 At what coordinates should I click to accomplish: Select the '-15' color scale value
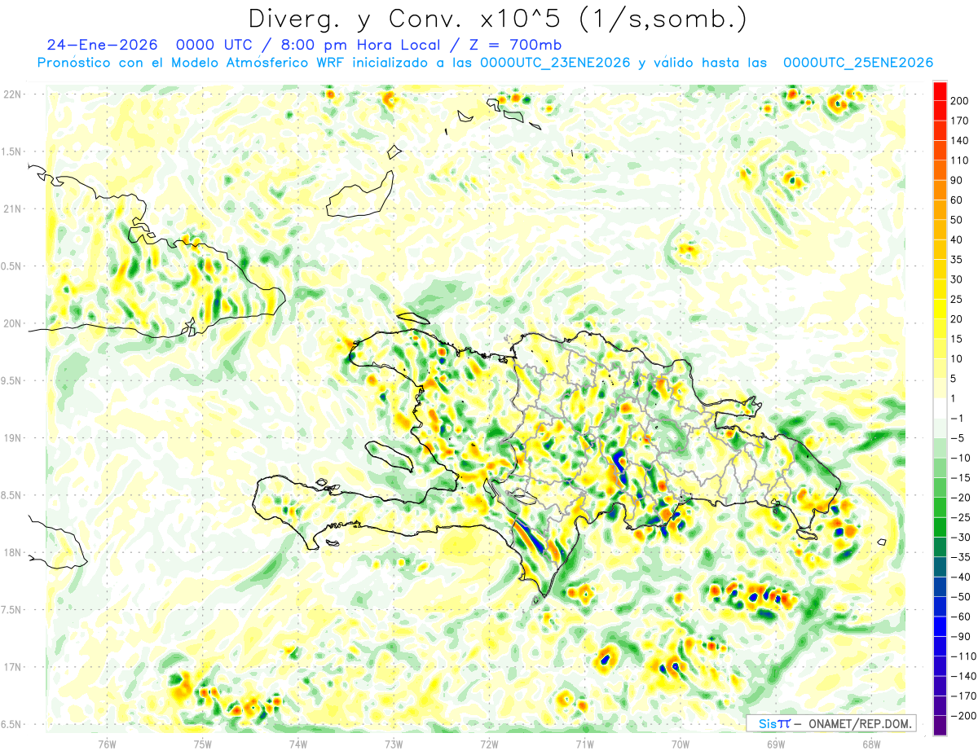(x=960, y=478)
